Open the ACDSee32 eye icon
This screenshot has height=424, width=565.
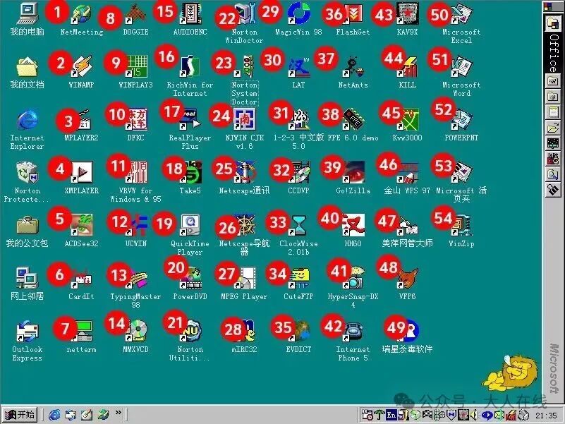pyautogui.click(x=82, y=226)
